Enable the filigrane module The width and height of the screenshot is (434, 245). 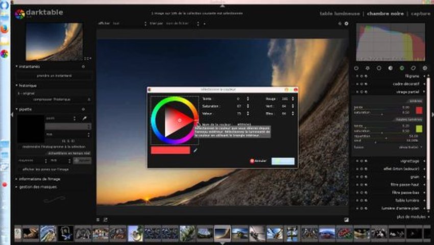[357, 76]
